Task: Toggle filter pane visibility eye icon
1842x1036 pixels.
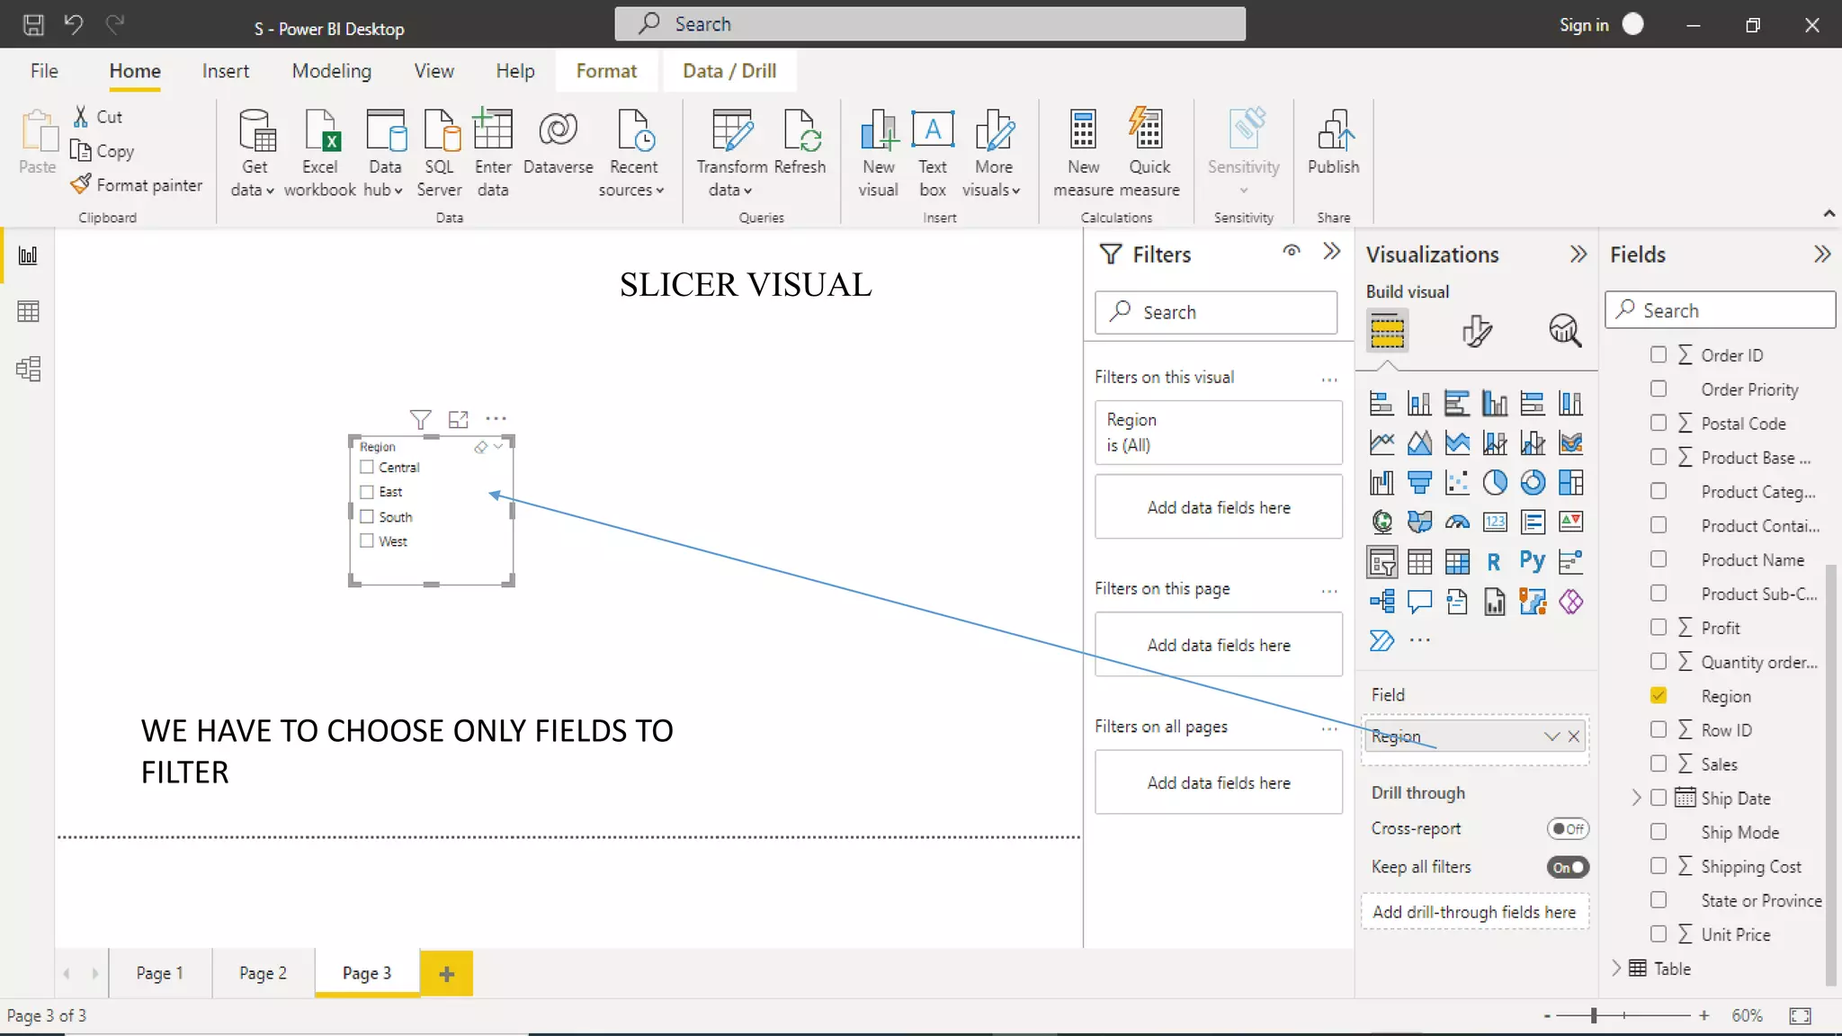Action: 1292,251
